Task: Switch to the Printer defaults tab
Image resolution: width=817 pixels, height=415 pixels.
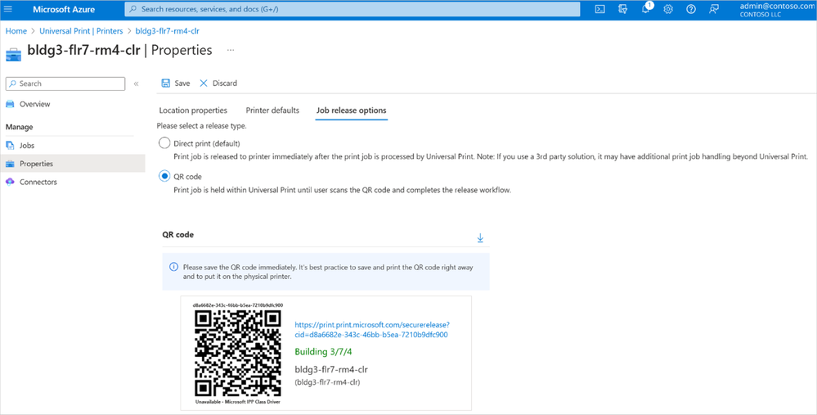Action: pos(272,111)
